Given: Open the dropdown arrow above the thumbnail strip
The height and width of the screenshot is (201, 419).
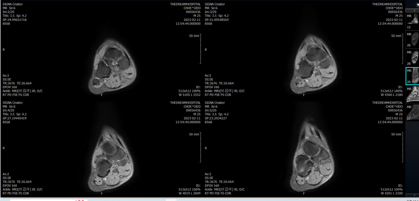Looking at the screenshot, I should 417,5.
